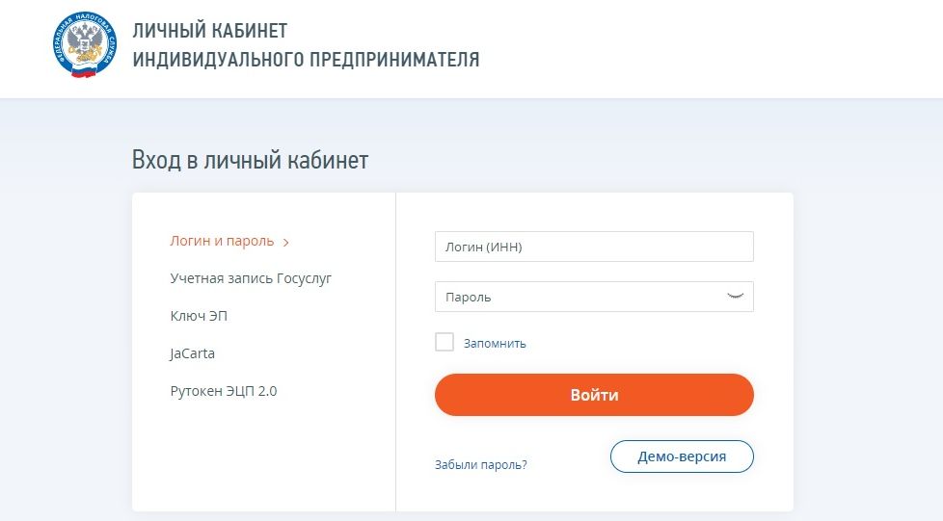Screen dimensions: 943x521
Task: Focus the Пароль input field
Action: 594,297
